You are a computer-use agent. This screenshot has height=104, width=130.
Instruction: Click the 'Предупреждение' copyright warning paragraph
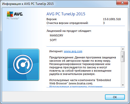click(x=82, y=66)
